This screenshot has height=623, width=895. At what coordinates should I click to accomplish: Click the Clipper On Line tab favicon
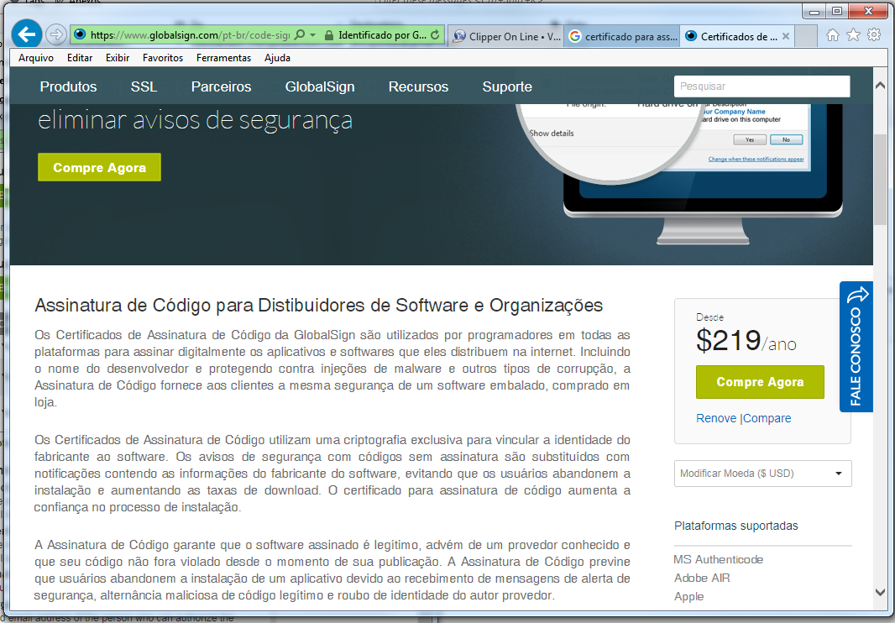(459, 37)
